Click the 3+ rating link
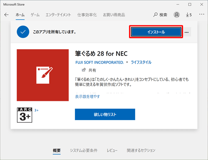This screenshot has height=160, width=208. click(x=37, y=110)
